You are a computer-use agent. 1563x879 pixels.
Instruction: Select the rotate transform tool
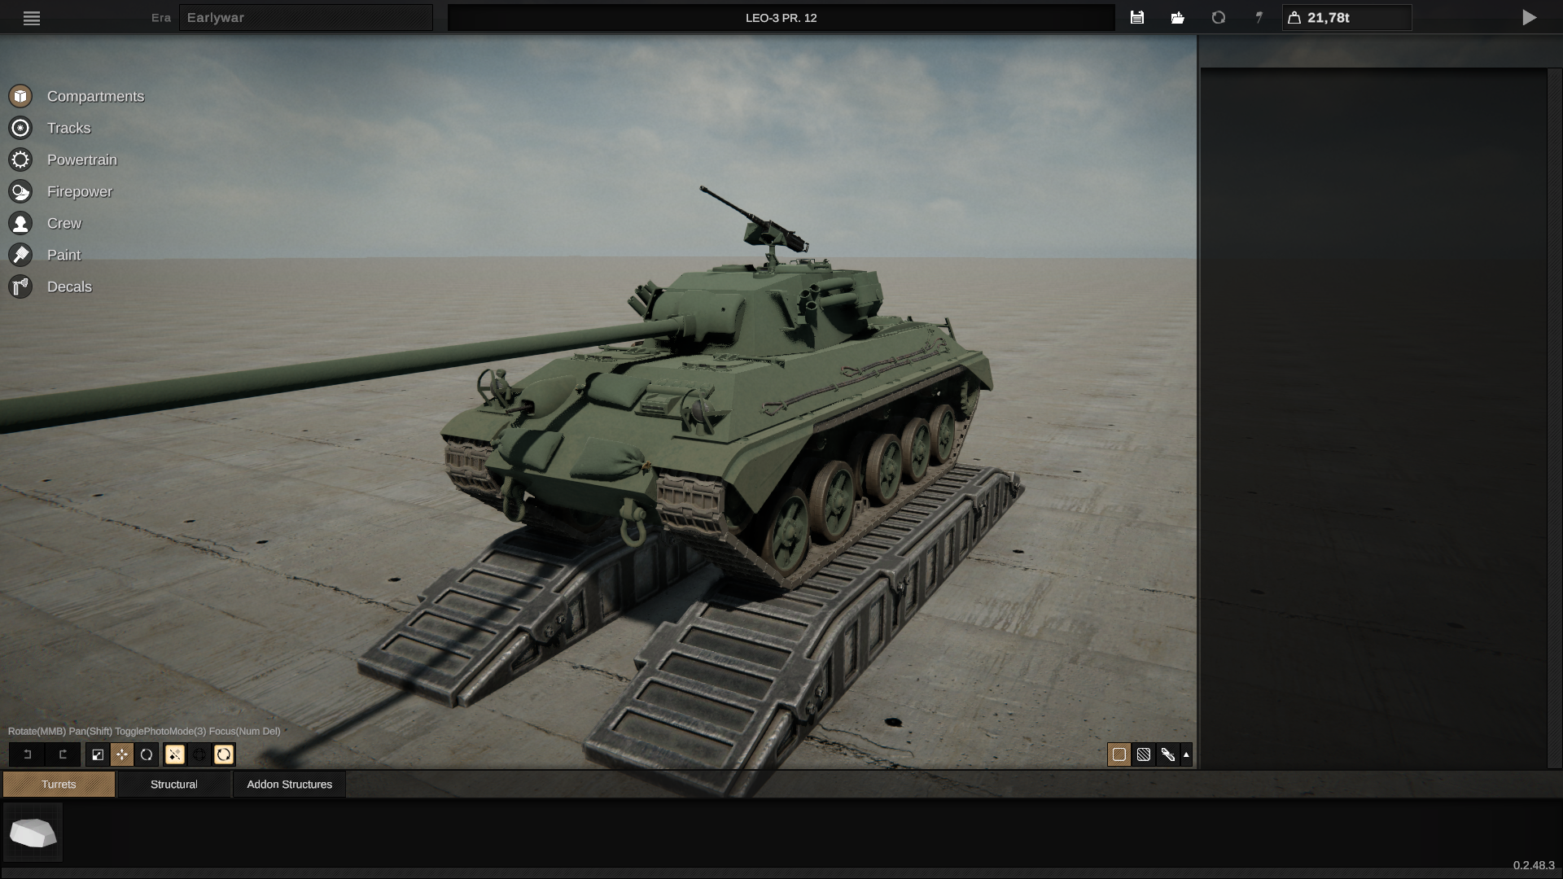[147, 754]
